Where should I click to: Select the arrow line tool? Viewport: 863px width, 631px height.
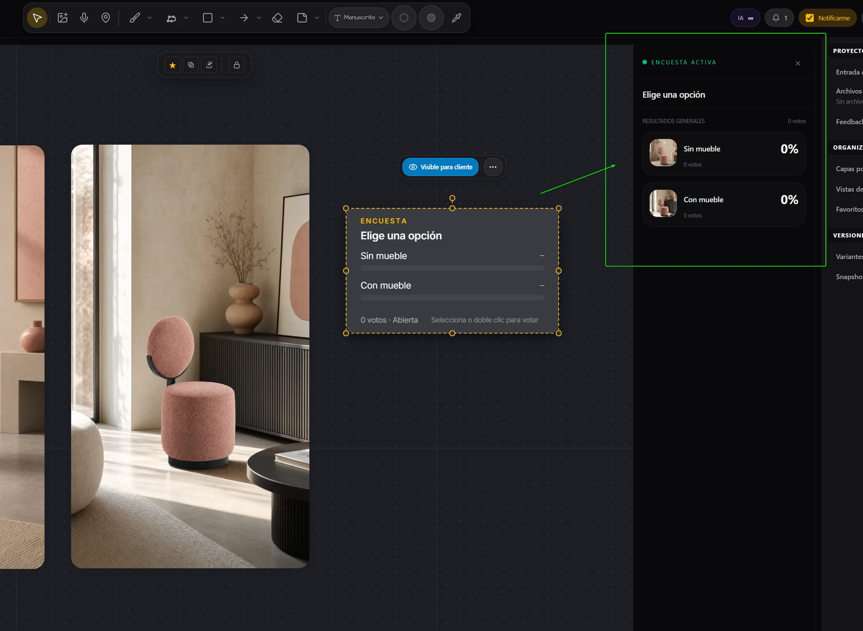[x=244, y=18]
